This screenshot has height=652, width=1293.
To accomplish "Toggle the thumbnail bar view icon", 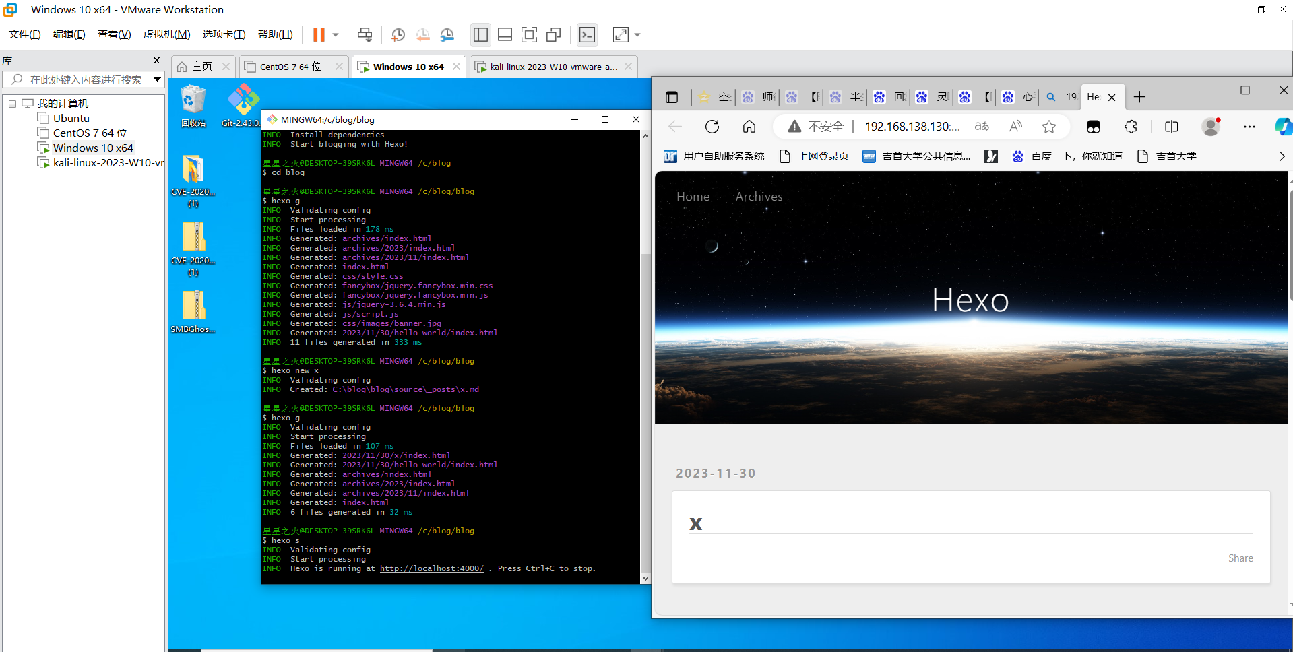I will pyautogui.click(x=505, y=34).
